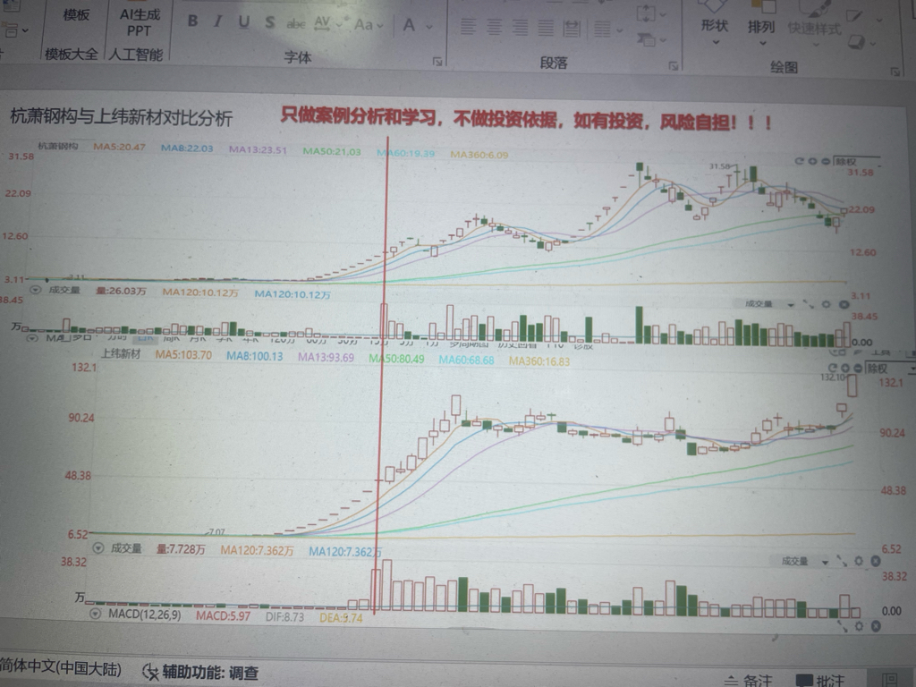Screen dimensions: 916x687
Task: Toggle strikethrough (abc) formatting
Action: [296, 24]
